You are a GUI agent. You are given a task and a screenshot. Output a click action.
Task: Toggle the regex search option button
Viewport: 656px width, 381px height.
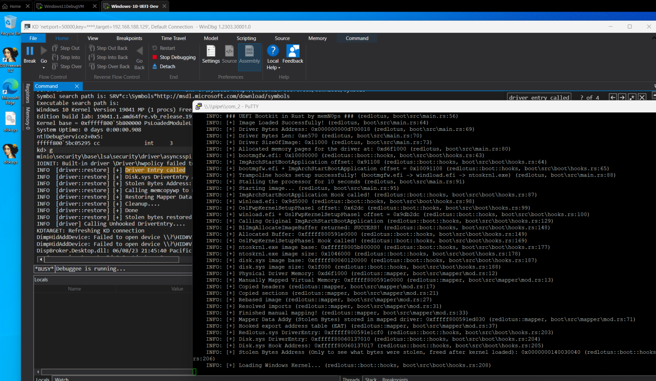[632, 97]
